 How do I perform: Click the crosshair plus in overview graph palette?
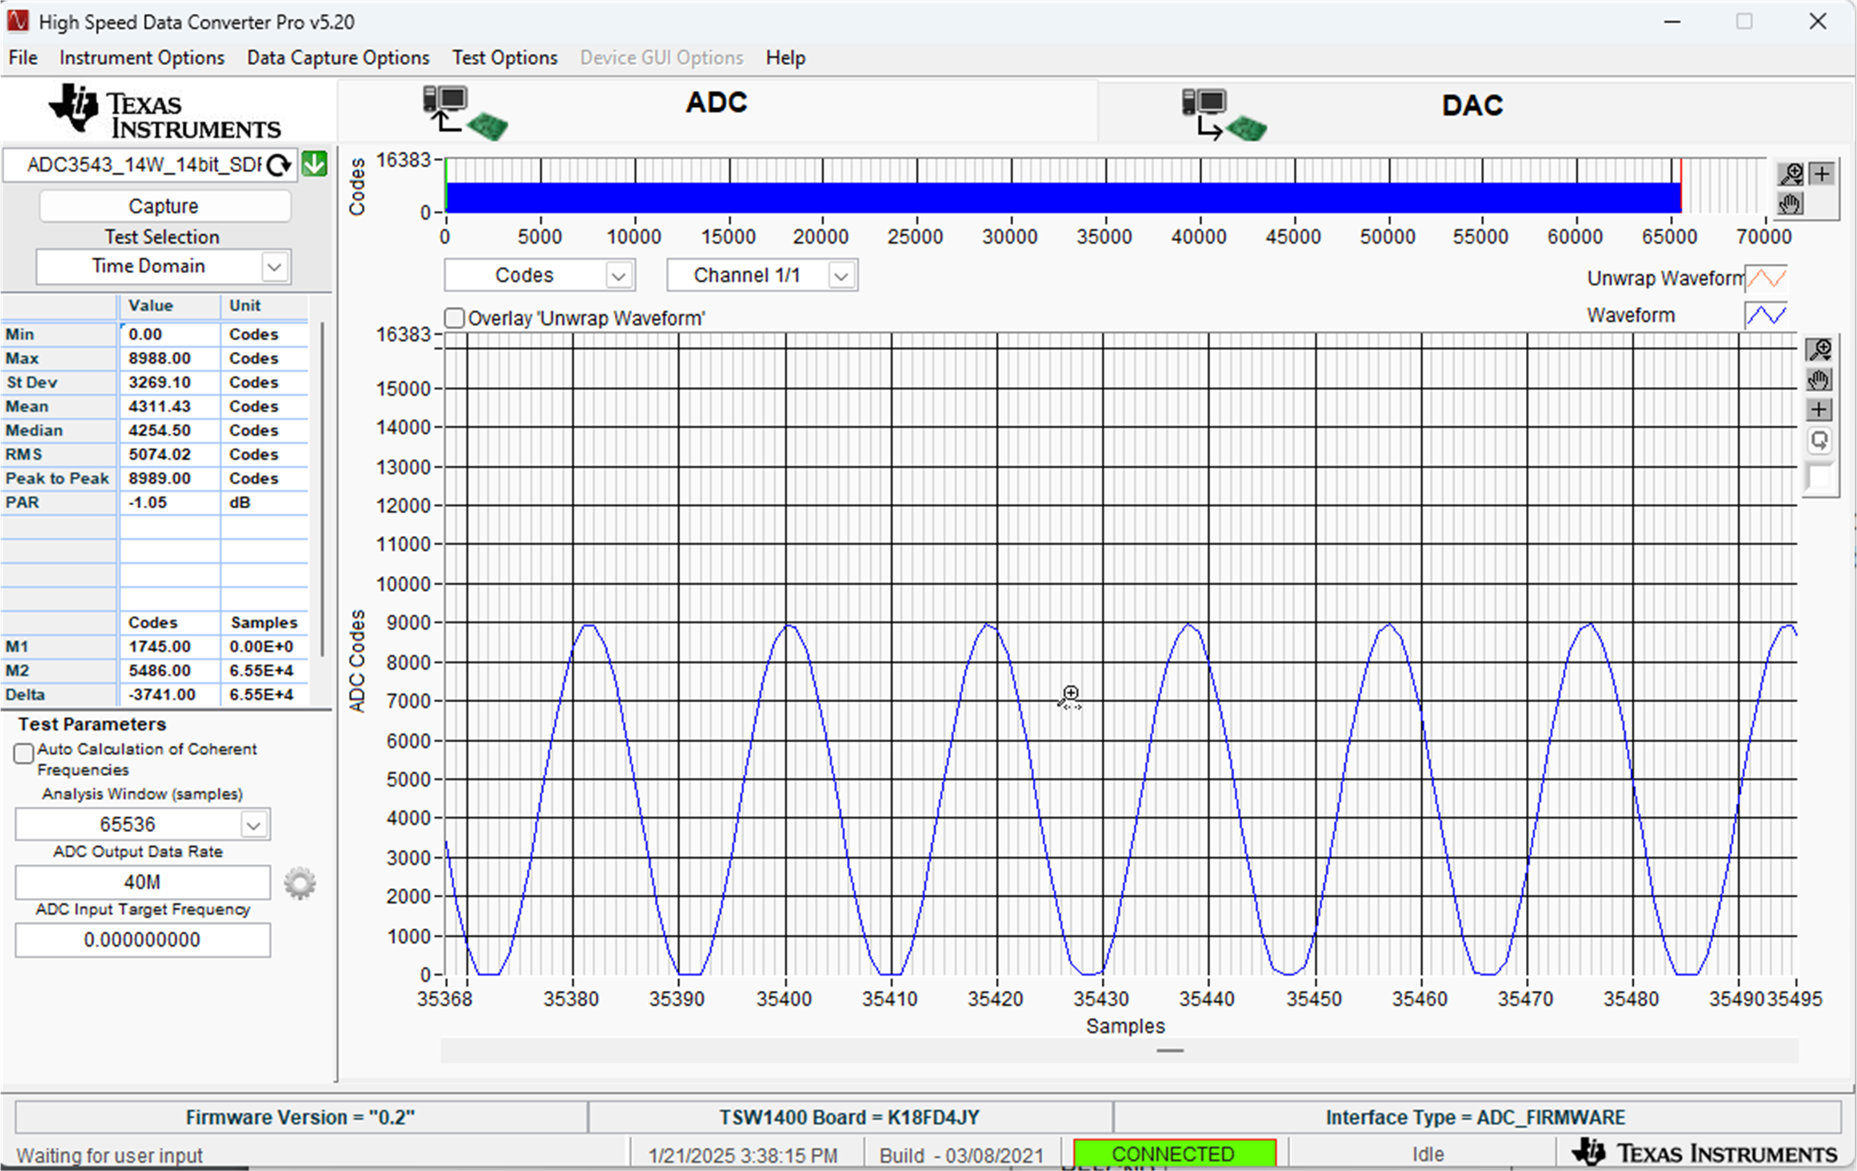[1822, 174]
